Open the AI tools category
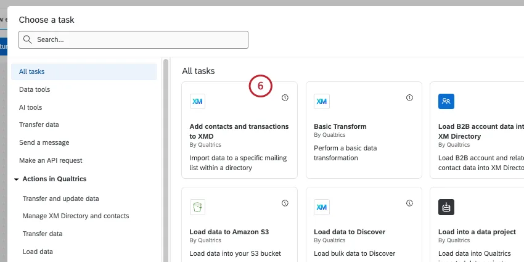The image size is (524, 262). [x=31, y=107]
